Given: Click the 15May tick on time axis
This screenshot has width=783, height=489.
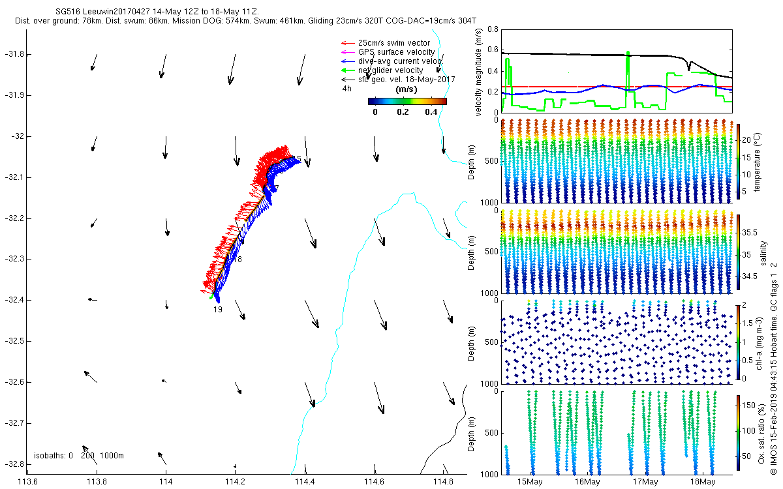Looking at the screenshot, I should pyautogui.click(x=530, y=482).
